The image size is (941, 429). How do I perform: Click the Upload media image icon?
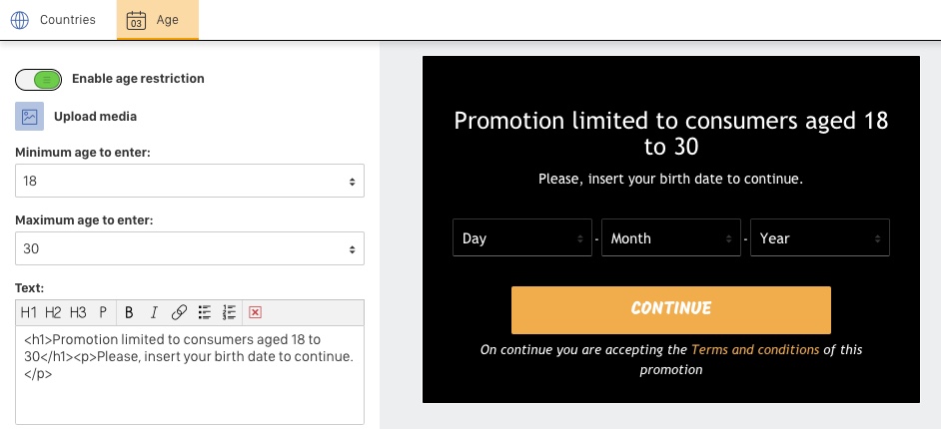coord(29,117)
